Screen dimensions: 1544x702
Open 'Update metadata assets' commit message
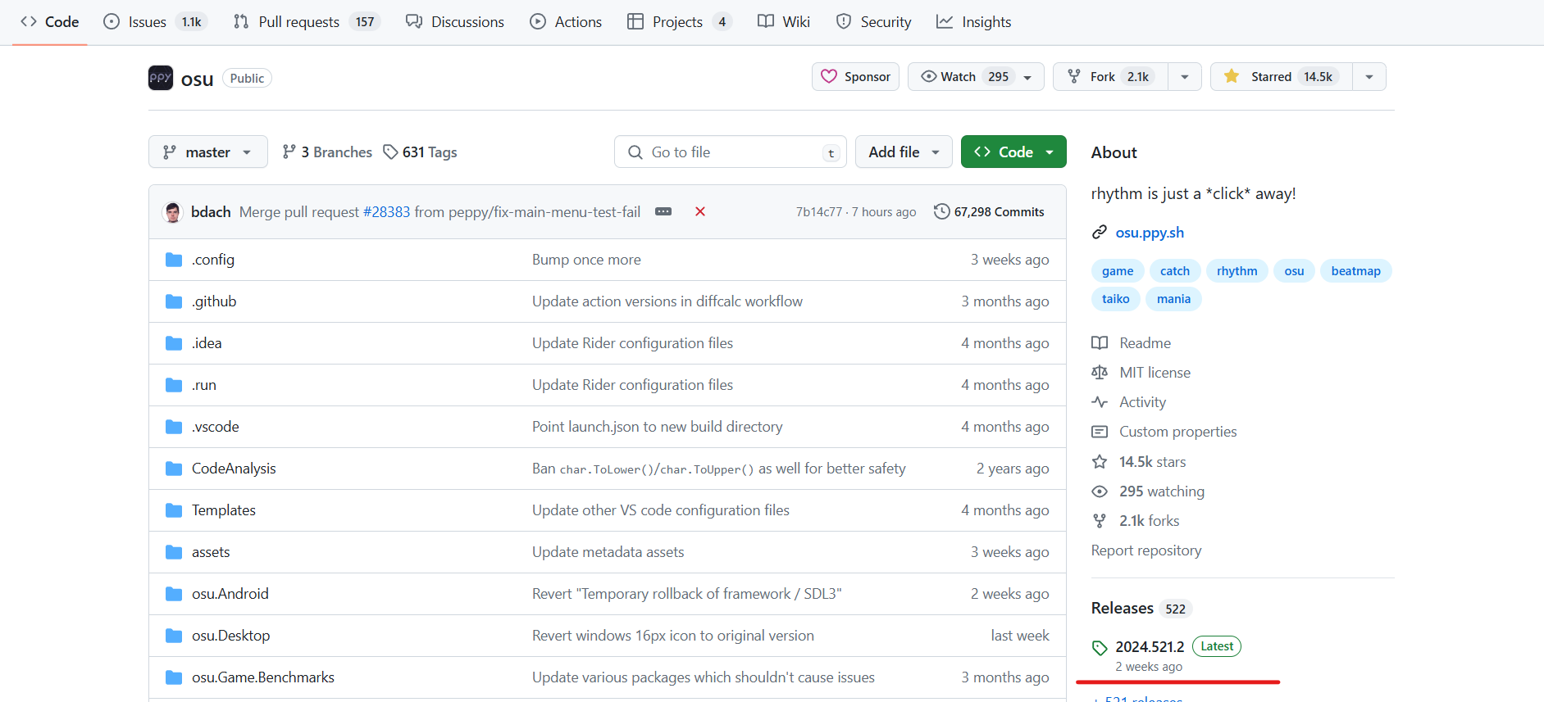click(608, 552)
